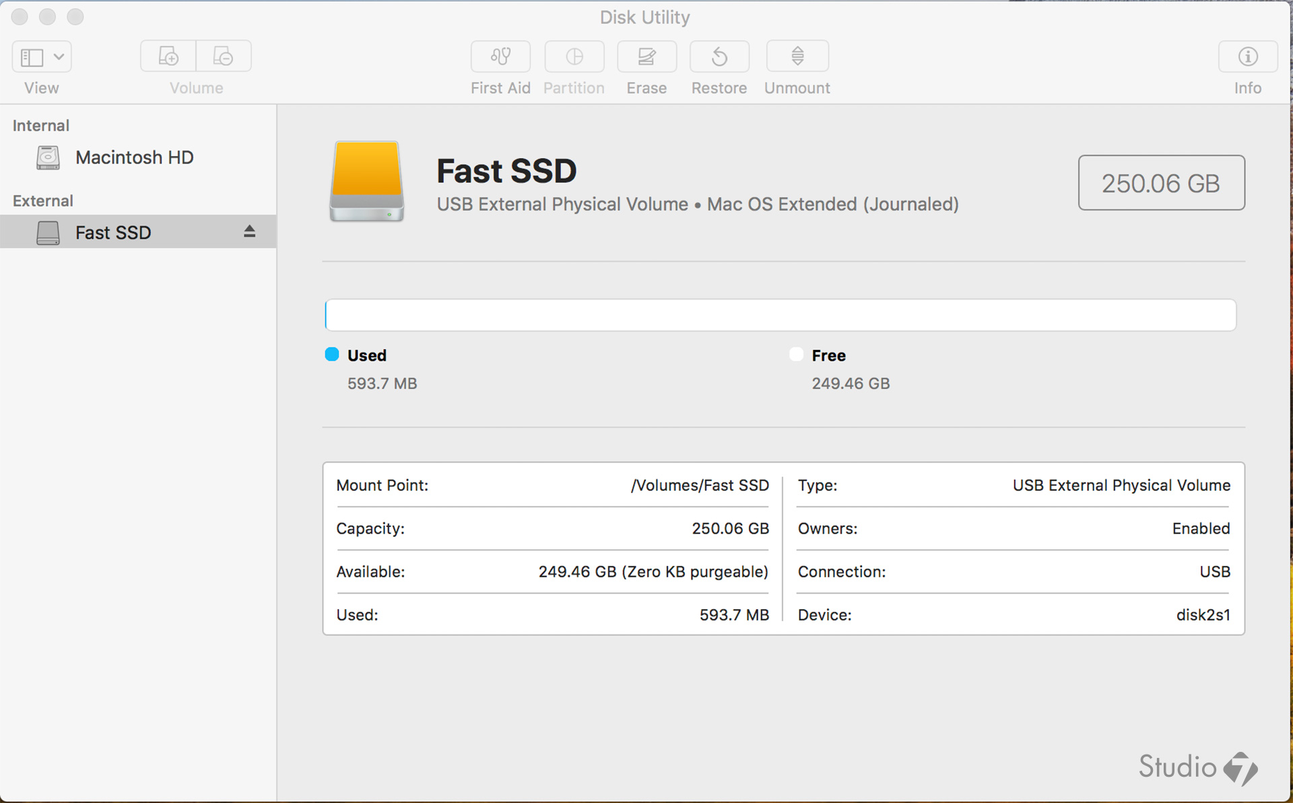Click the External section header

43,201
